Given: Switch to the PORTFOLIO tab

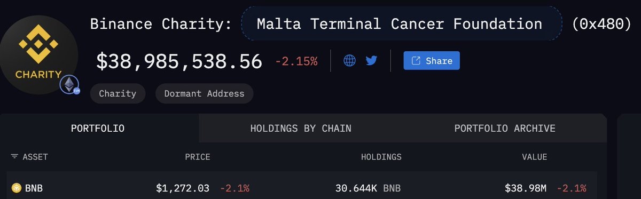Looking at the screenshot, I should (98, 129).
